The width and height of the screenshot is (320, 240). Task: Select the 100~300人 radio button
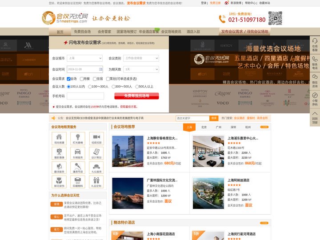[90, 87]
